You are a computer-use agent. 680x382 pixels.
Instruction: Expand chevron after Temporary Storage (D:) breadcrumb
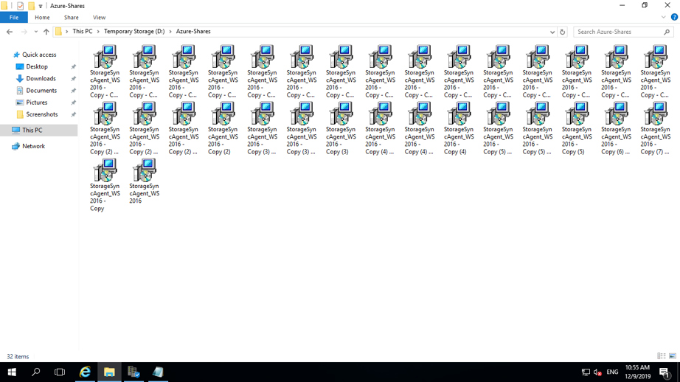point(170,32)
